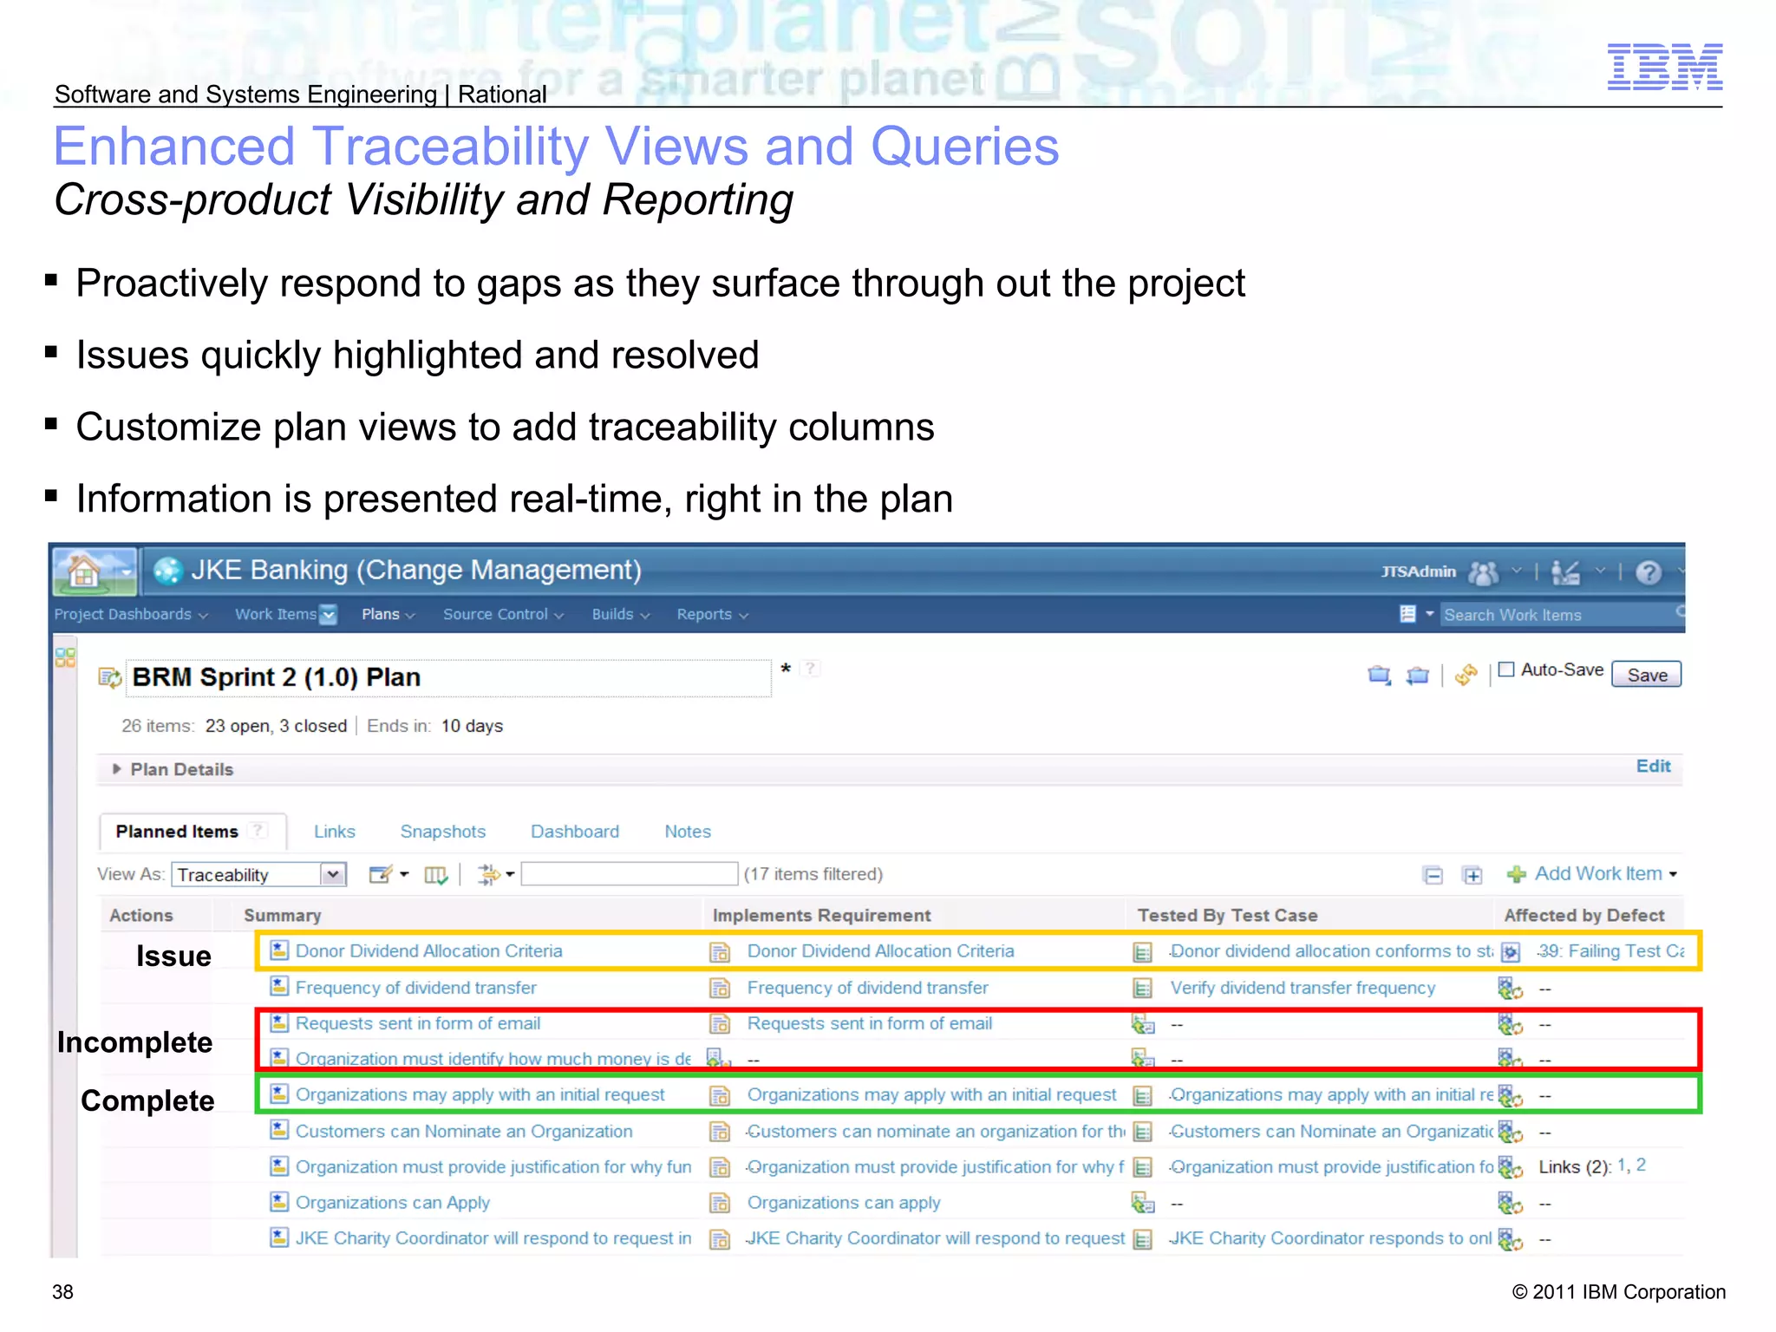Enable the Auto-Save checkbox
Viewport: 1776px width, 1332px height.
pyautogui.click(x=1506, y=669)
